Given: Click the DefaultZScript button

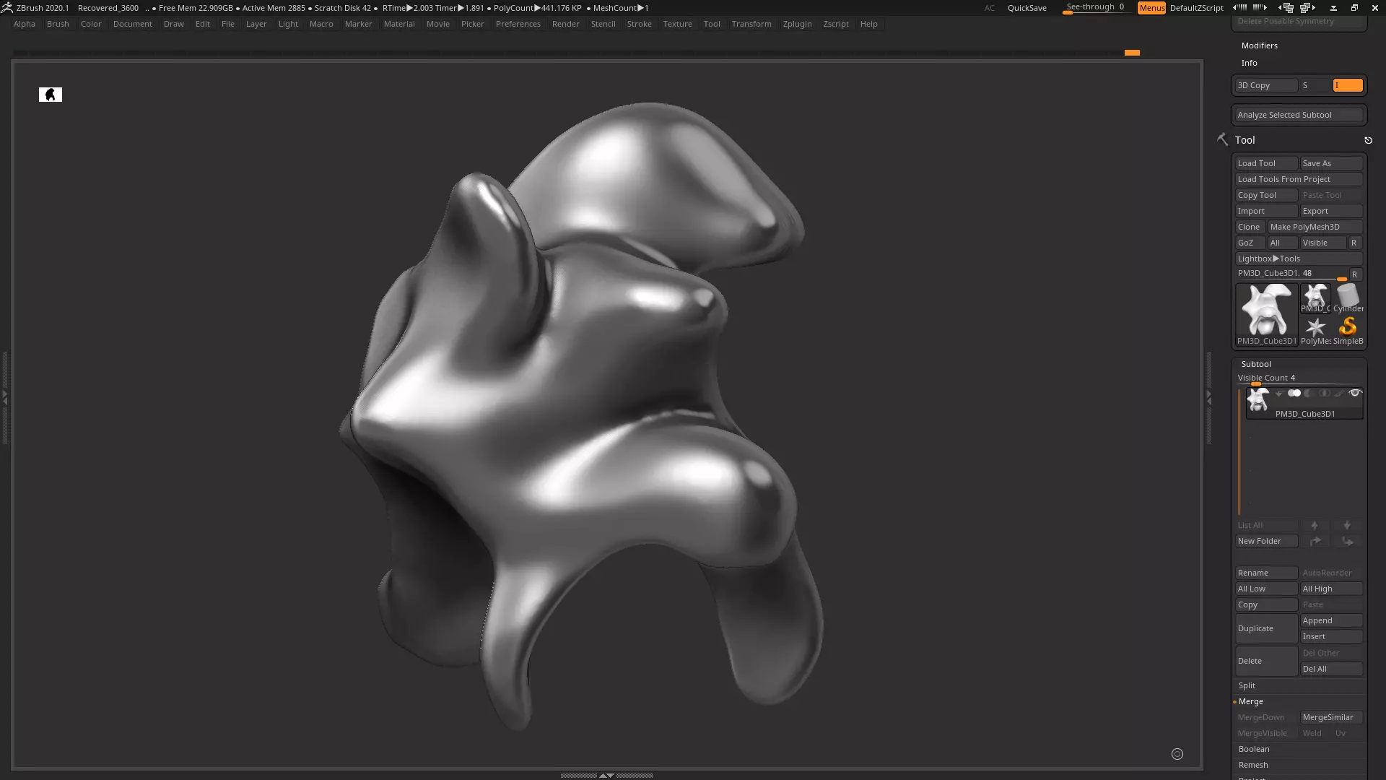Looking at the screenshot, I should (x=1196, y=8).
